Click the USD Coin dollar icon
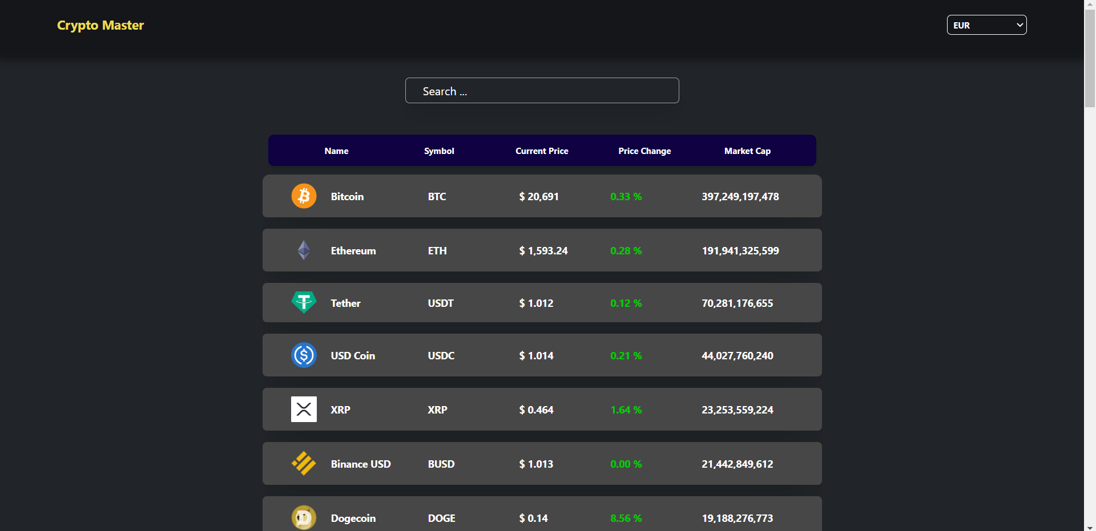Screen dimensions: 1096x531 point(304,355)
